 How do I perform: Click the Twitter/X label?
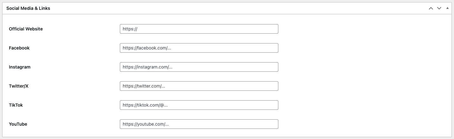coord(19,86)
